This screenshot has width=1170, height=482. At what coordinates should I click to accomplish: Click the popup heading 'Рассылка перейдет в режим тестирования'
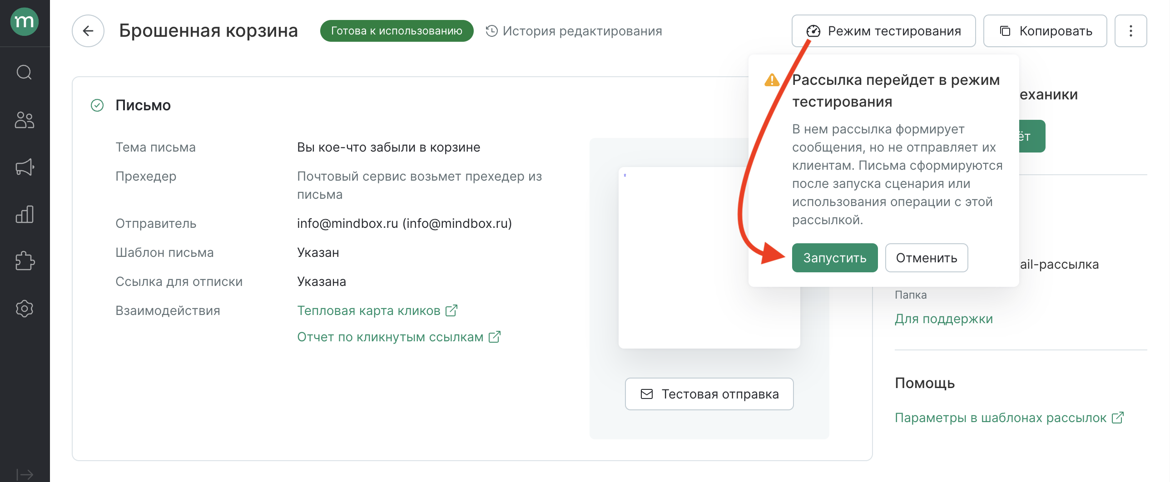click(x=896, y=91)
